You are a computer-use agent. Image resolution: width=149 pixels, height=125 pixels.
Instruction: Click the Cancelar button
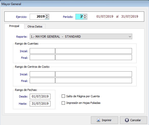(x=134, y=120)
